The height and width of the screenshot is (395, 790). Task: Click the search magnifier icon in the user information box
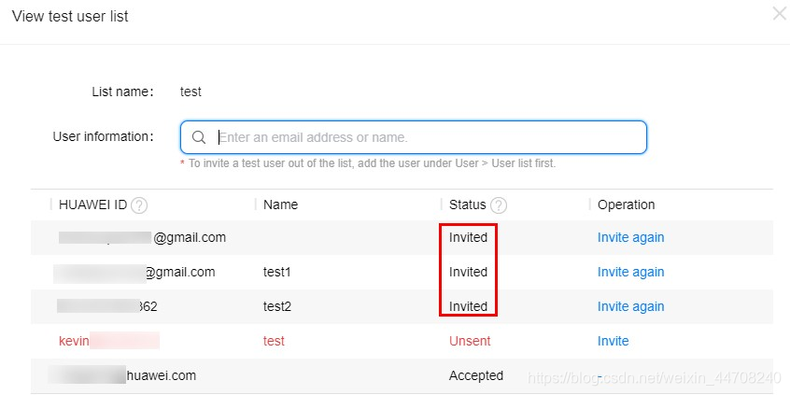[199, 137]
